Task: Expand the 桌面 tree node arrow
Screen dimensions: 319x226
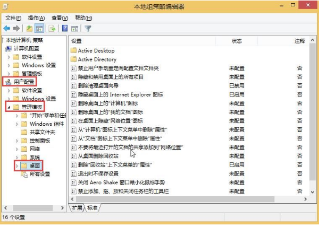Action: tap(17, 166)
